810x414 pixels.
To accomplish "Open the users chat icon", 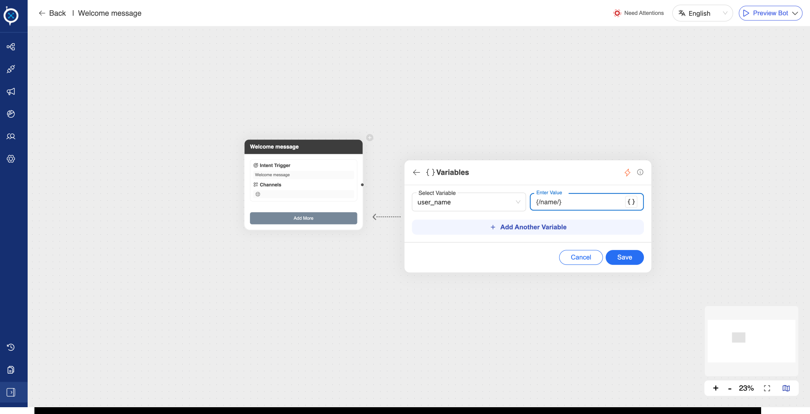I will (x=11, y=136).
